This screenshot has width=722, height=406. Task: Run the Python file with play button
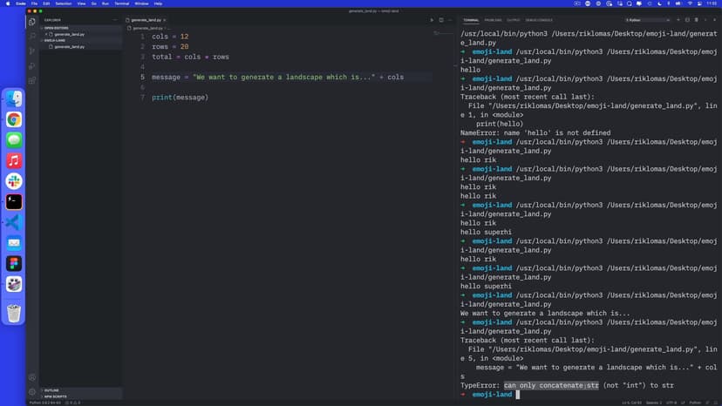pyautogui.click(x=431, y=19)
